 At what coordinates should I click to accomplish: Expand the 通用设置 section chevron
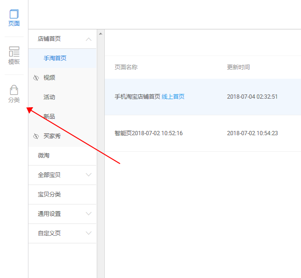point(89,214)
